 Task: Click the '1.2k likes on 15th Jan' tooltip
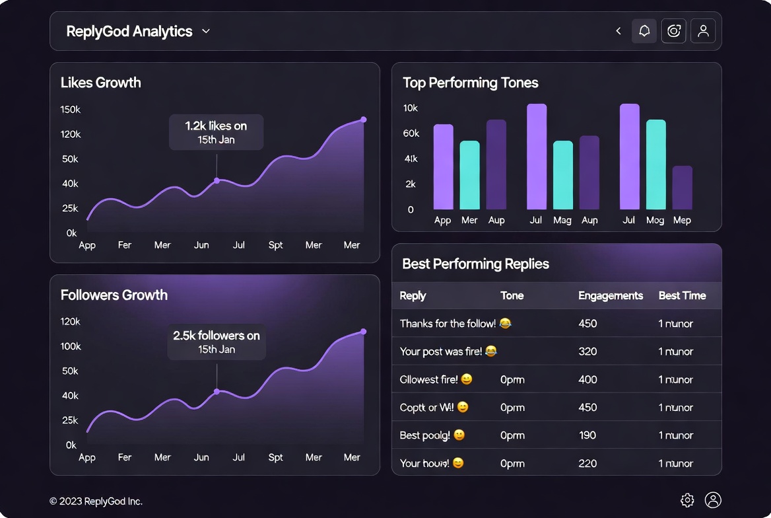pos(216,132)
